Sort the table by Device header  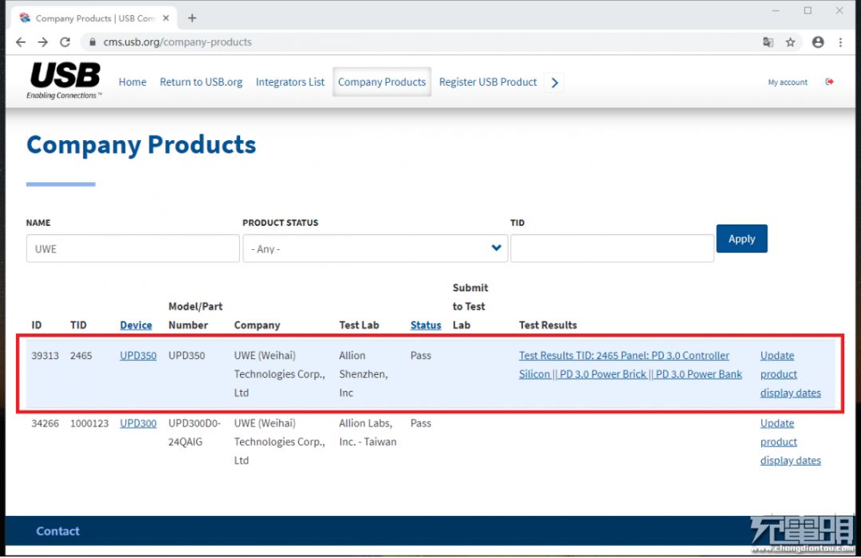[136, 325]
